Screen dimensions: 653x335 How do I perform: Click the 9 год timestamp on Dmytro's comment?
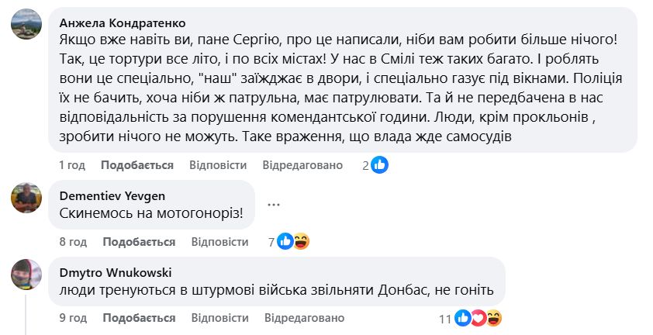[73, 318]
